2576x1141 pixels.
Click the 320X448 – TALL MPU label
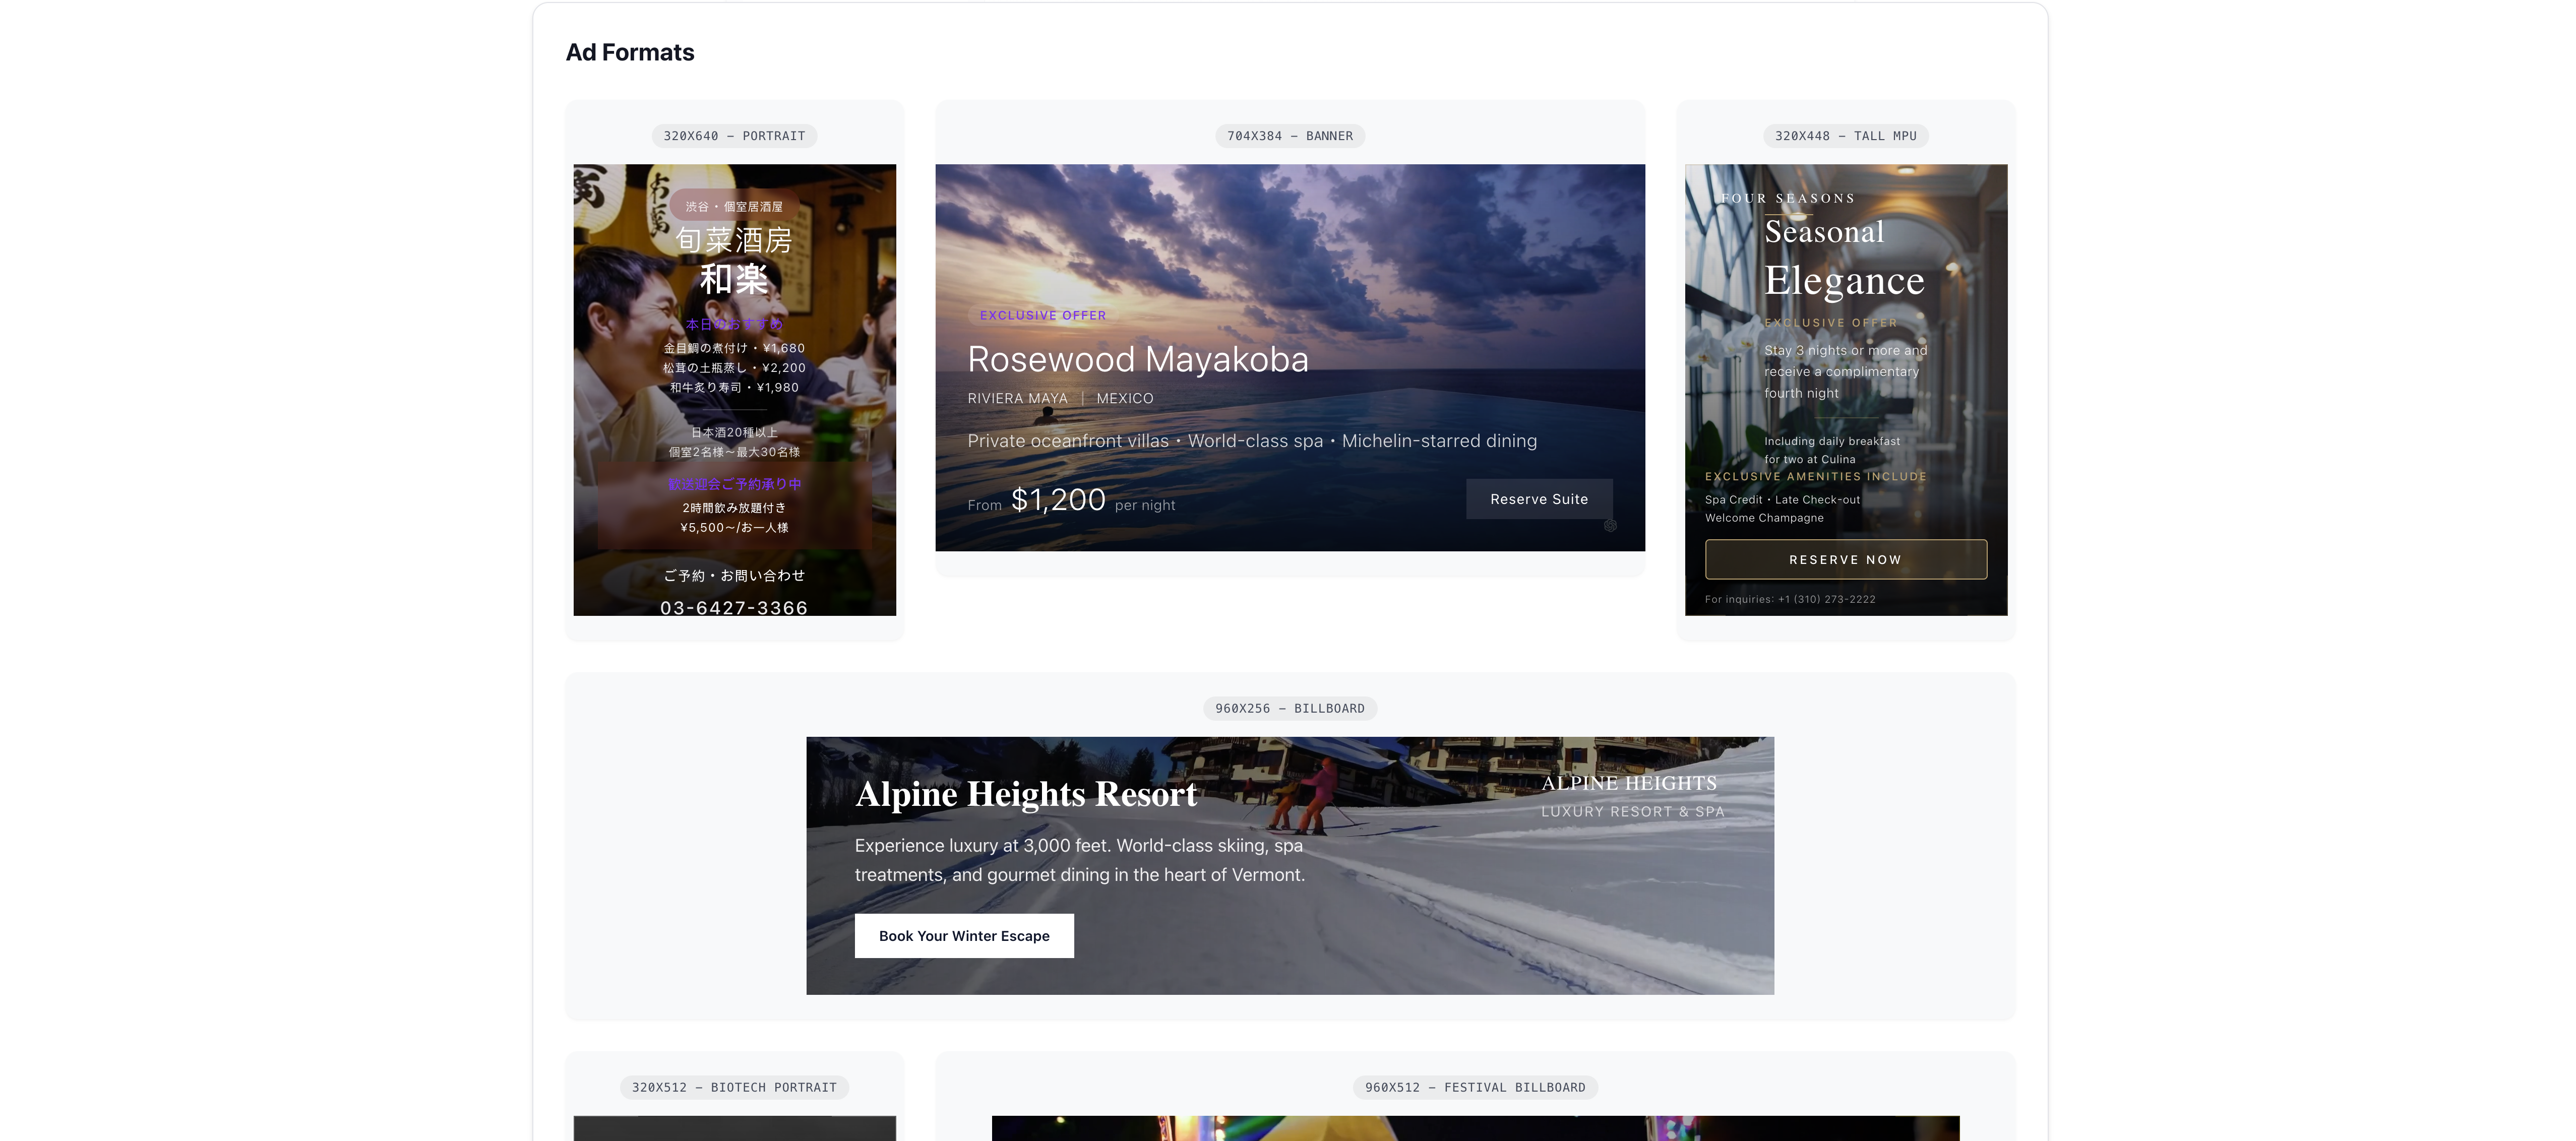[1846, 136]
